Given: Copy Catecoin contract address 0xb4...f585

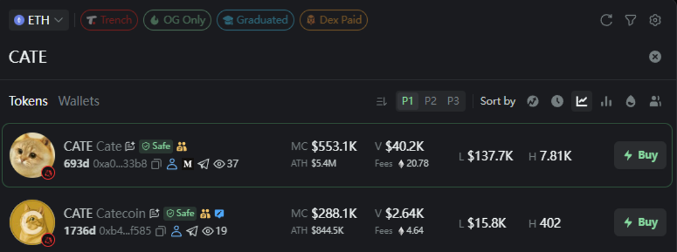Looking at the screenshot, I should tap(160, 231).
